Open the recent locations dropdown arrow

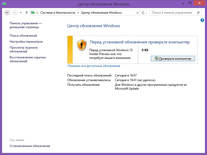tap(21, 13)
